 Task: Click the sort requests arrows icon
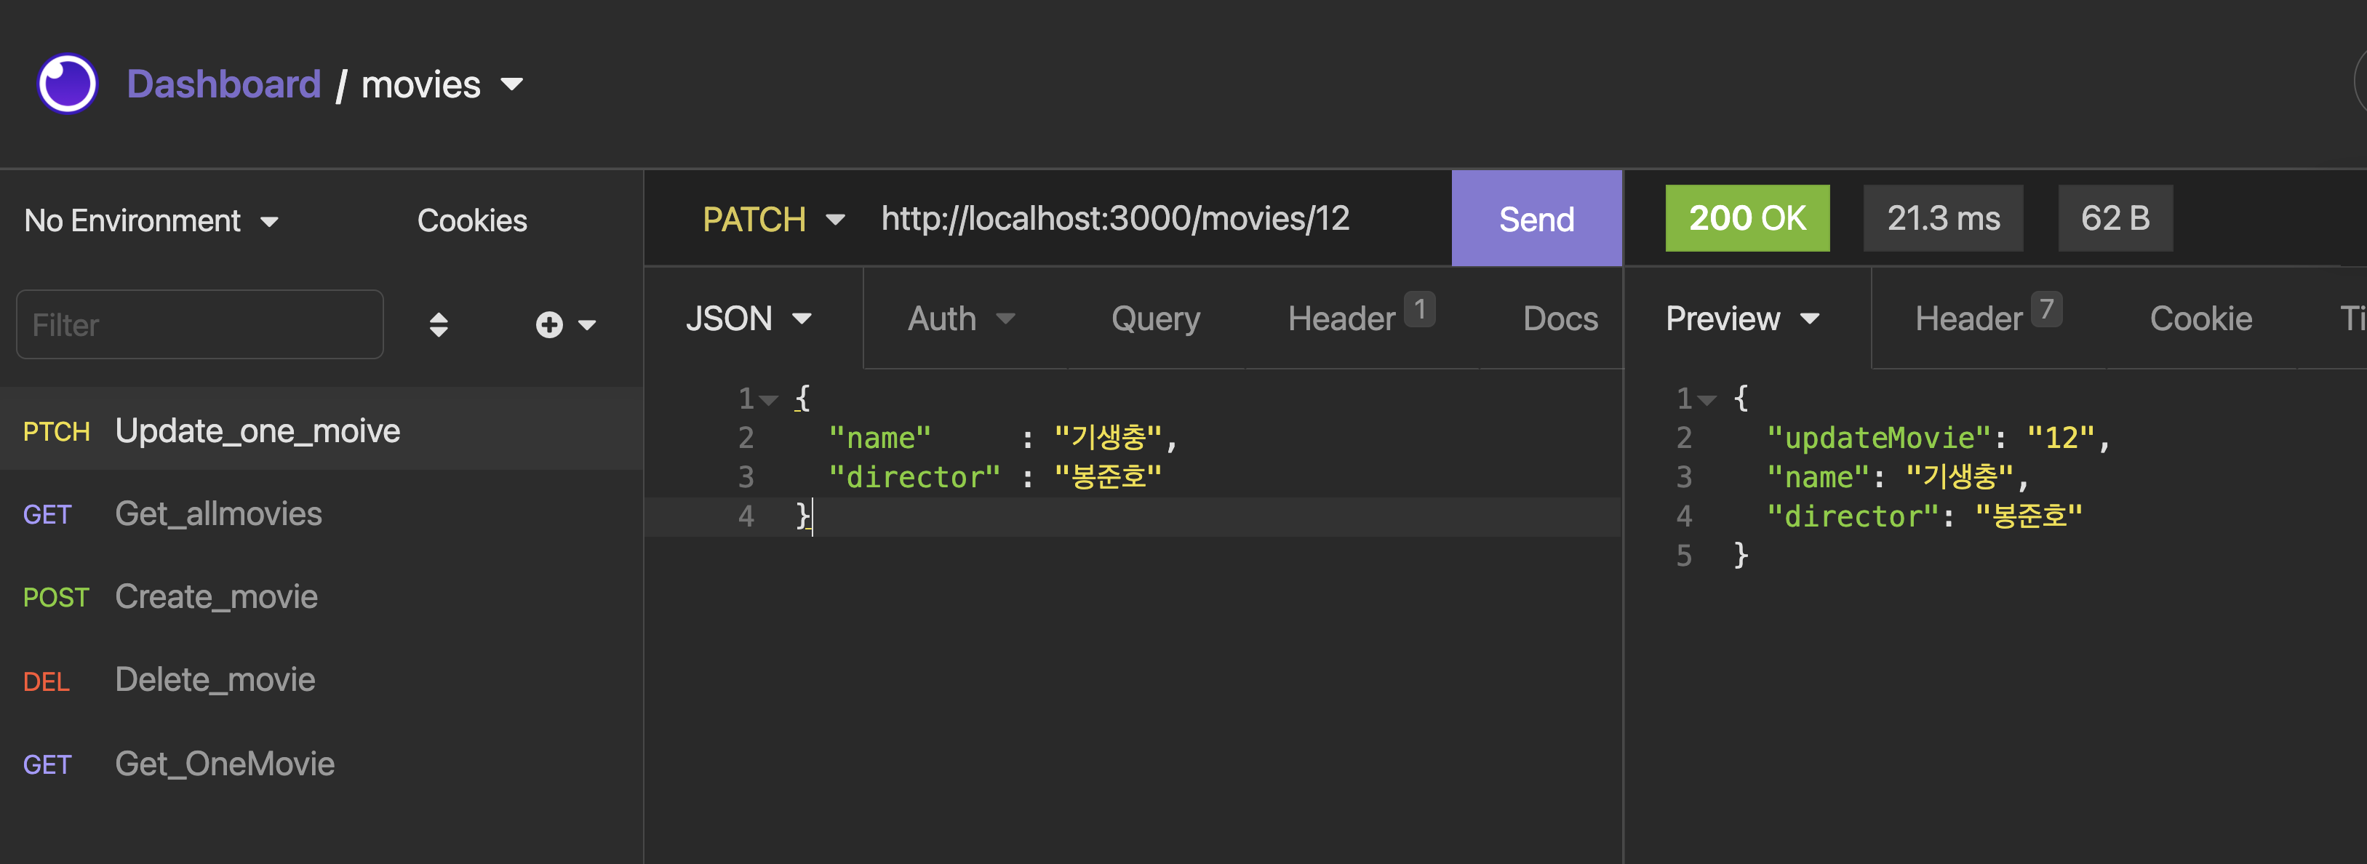pos(439,324)
